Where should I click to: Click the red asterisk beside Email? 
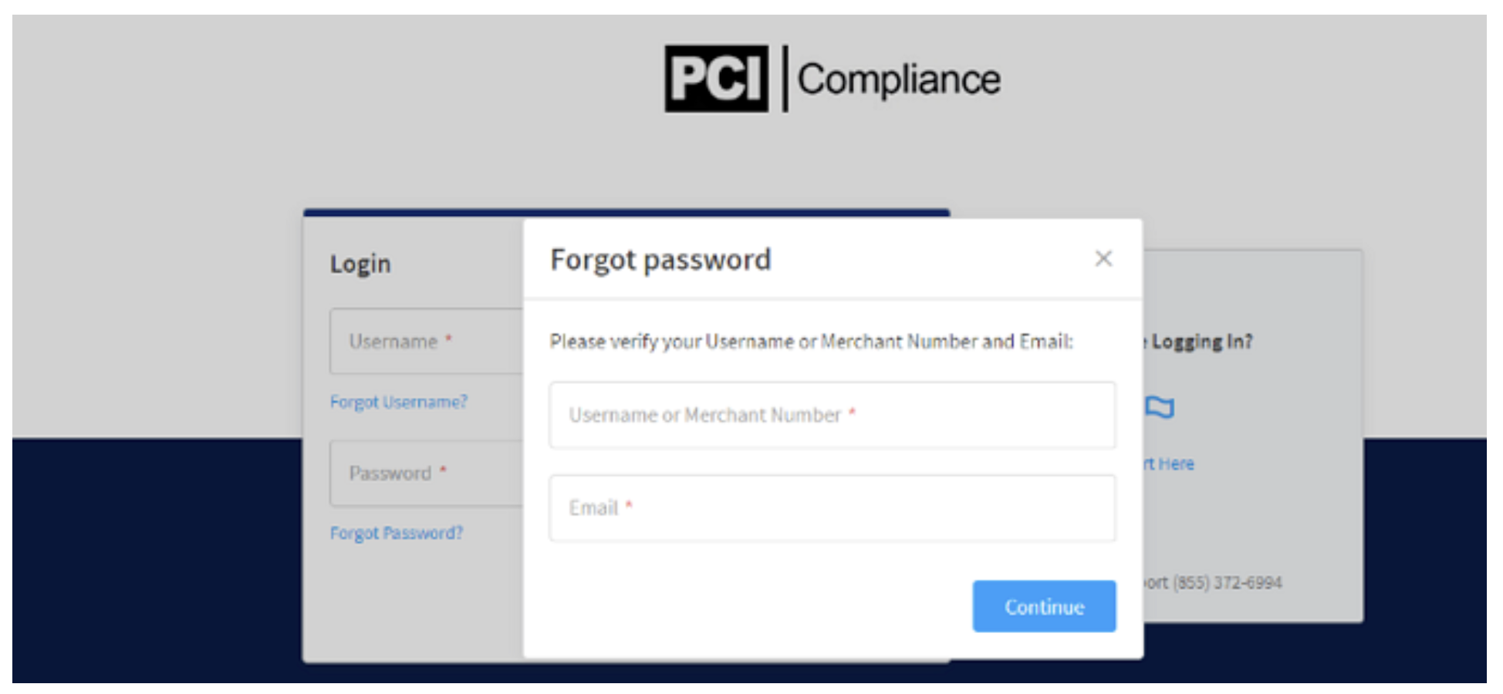point(630,505)
